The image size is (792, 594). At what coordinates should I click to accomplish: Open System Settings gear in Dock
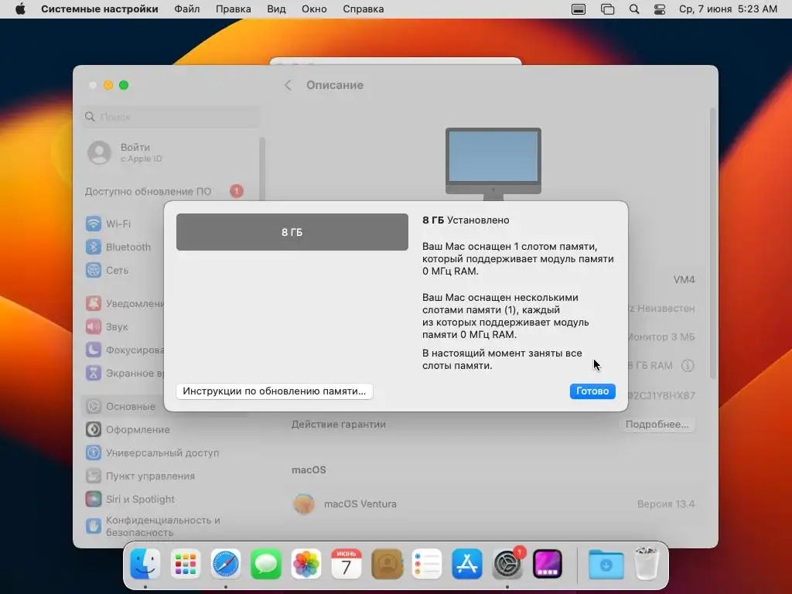(507, 564)
